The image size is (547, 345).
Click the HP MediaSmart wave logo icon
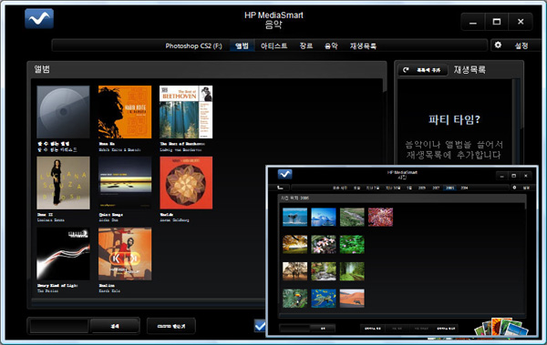[39, 19]
